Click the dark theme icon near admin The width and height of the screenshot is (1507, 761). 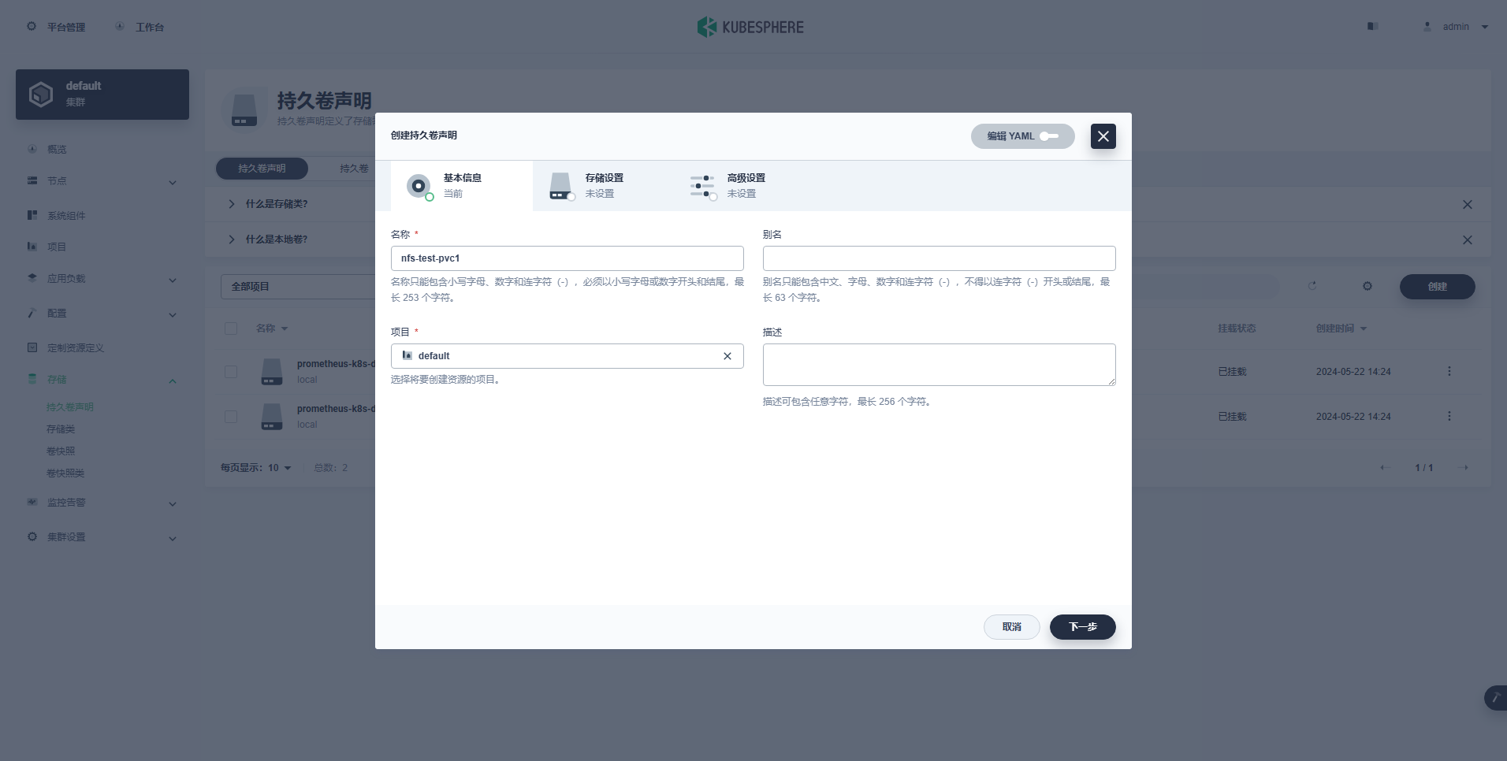click(x=1372, y=26)
